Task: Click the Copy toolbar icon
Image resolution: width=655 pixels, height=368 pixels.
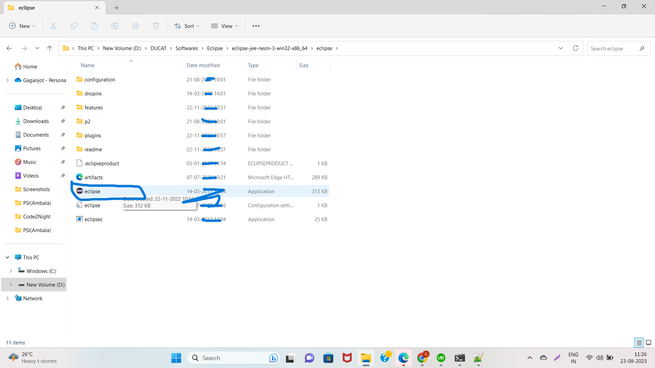Action: (74, 26)
